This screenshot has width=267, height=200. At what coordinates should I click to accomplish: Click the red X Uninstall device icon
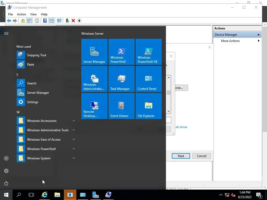tap(73, 21)
